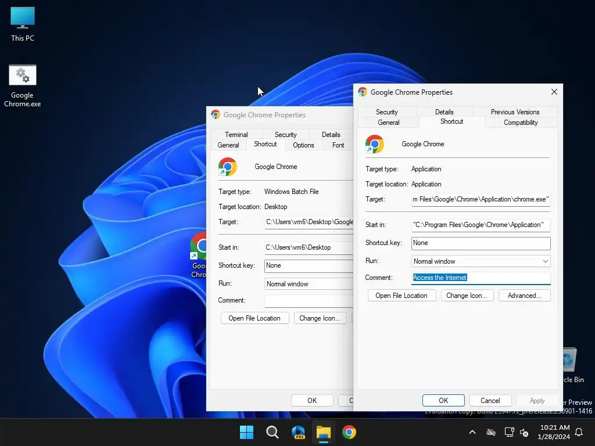The width and height of the screenshot is (595, 446).
Task: Click the Windows Batch File target type text
Action: click(292, 192)
